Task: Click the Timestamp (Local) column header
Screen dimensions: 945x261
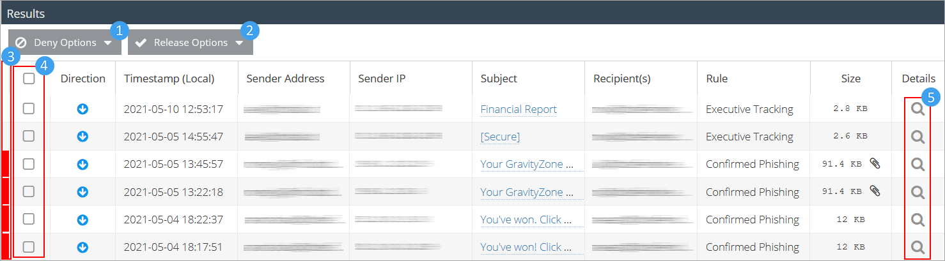Action: 169,79
